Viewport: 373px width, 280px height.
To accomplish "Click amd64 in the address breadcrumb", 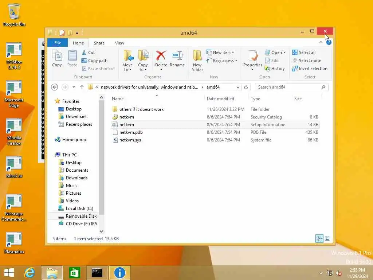I will point(213,87).
